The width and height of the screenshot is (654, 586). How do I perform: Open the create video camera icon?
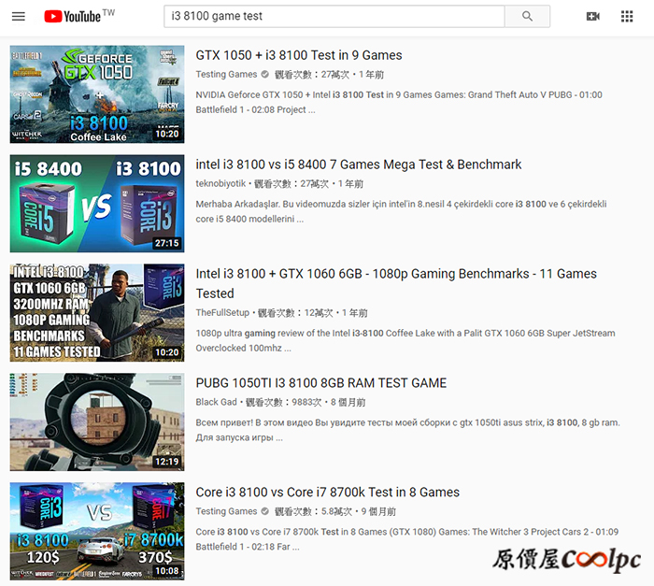click(x=592, y=16)
